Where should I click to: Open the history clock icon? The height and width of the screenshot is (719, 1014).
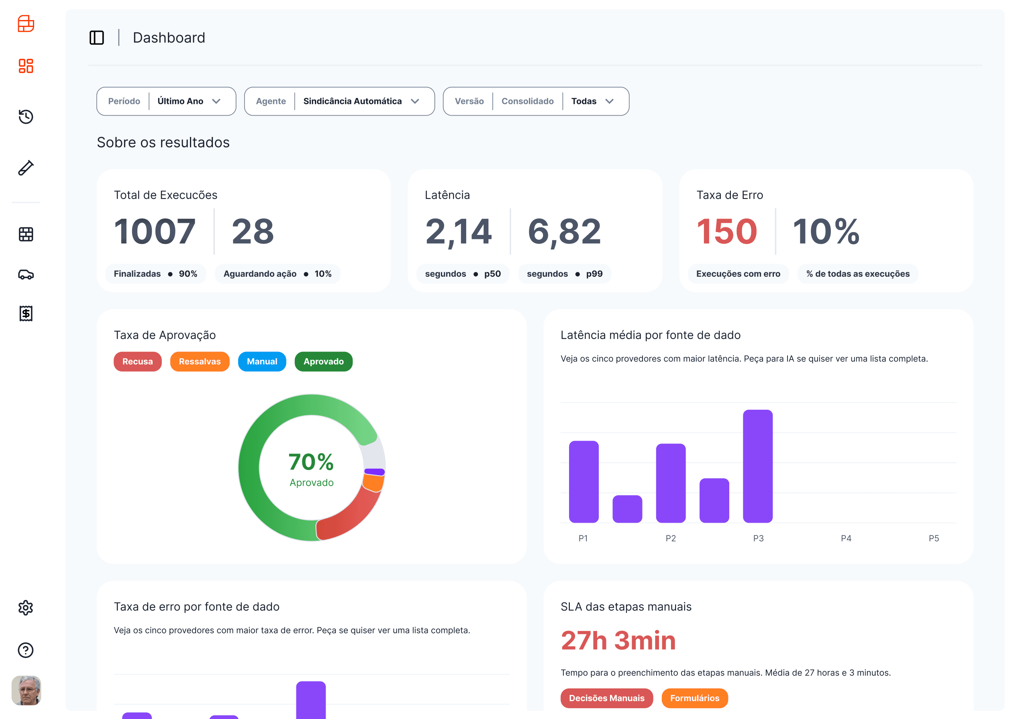26,117
